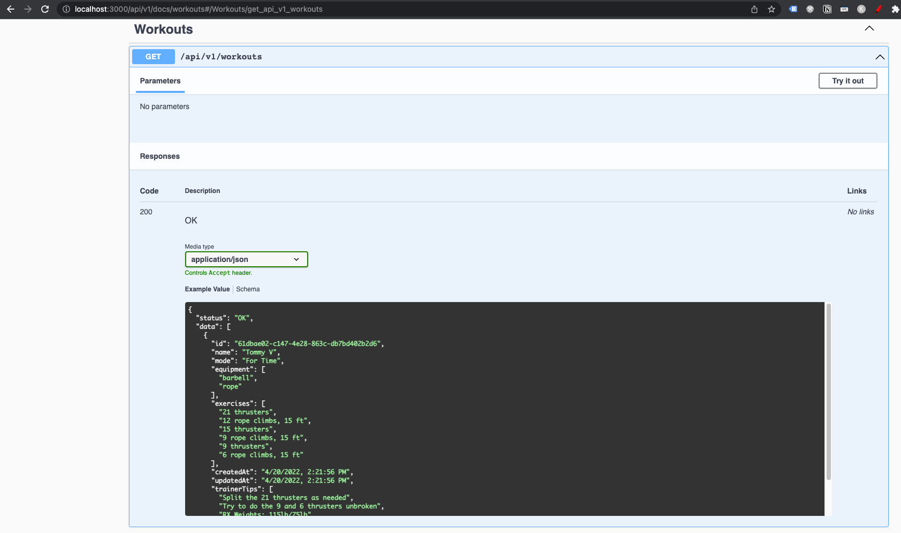Click the "For Time" mode value
The height and width of the screenshot is (533, 901).
[x=261, y=361]
